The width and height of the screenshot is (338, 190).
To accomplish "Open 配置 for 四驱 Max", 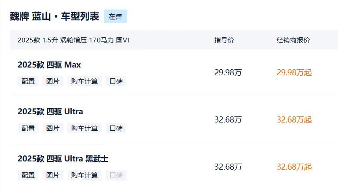I will pyautogui.click(x=28, y=81).
